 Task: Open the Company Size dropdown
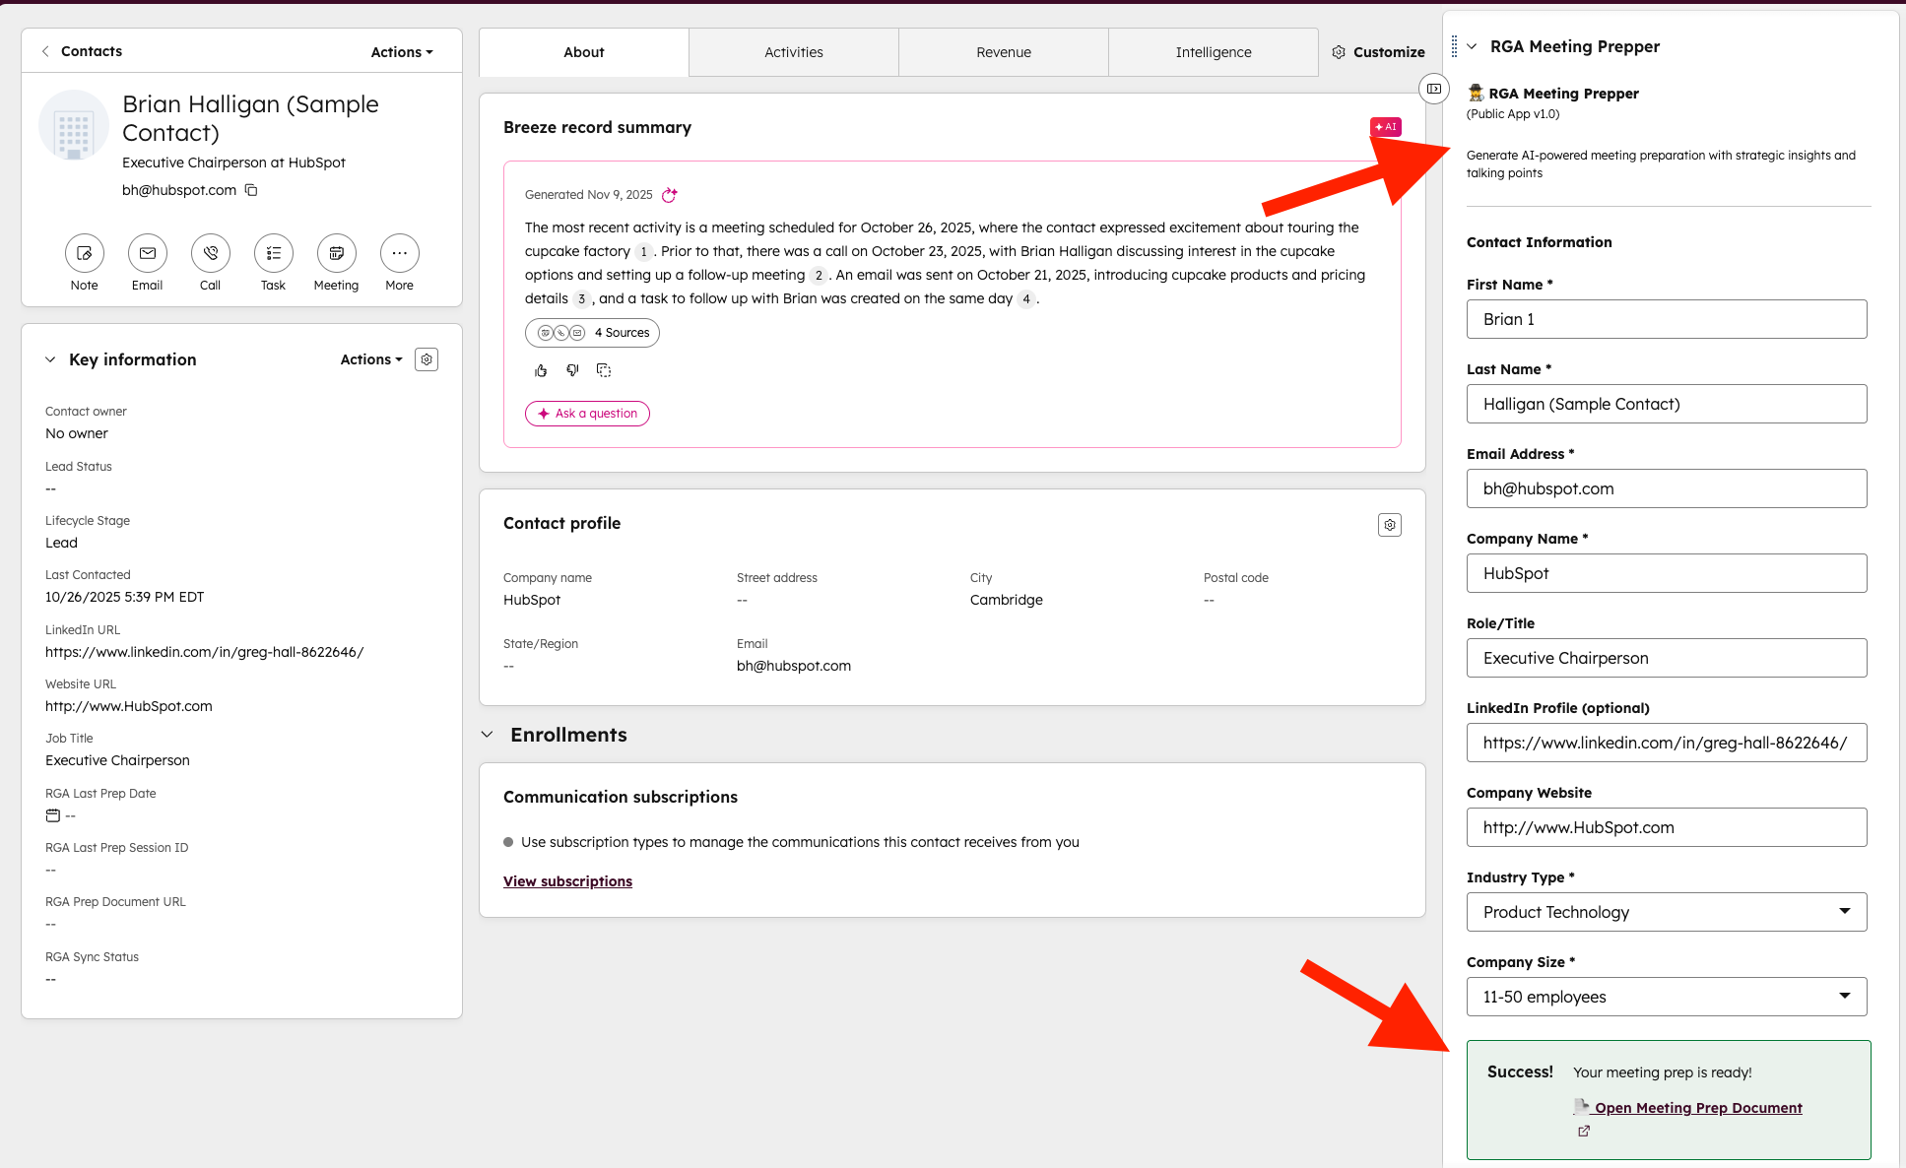(1845, 997)
